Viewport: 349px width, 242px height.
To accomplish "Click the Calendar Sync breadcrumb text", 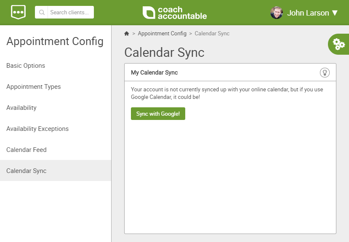I will point(212,33).
